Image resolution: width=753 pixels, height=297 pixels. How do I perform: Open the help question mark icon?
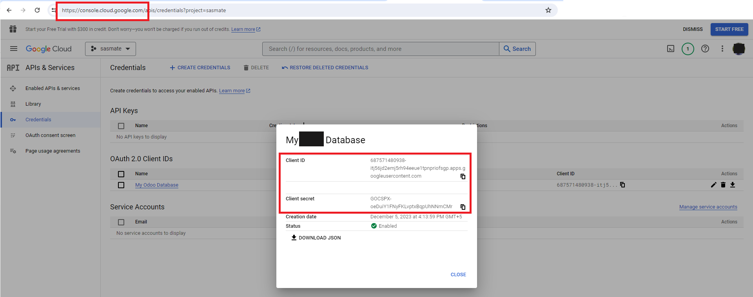[705, 49]
